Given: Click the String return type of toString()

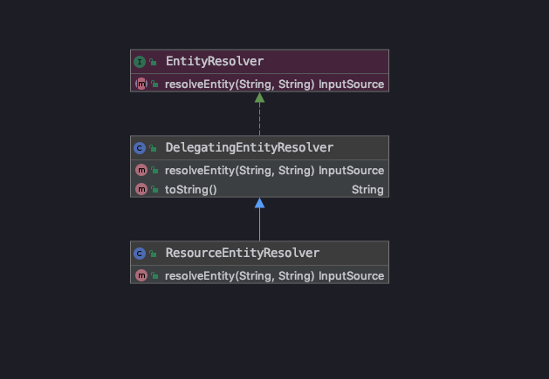Looking at the screenshot, I should (367, 189).
